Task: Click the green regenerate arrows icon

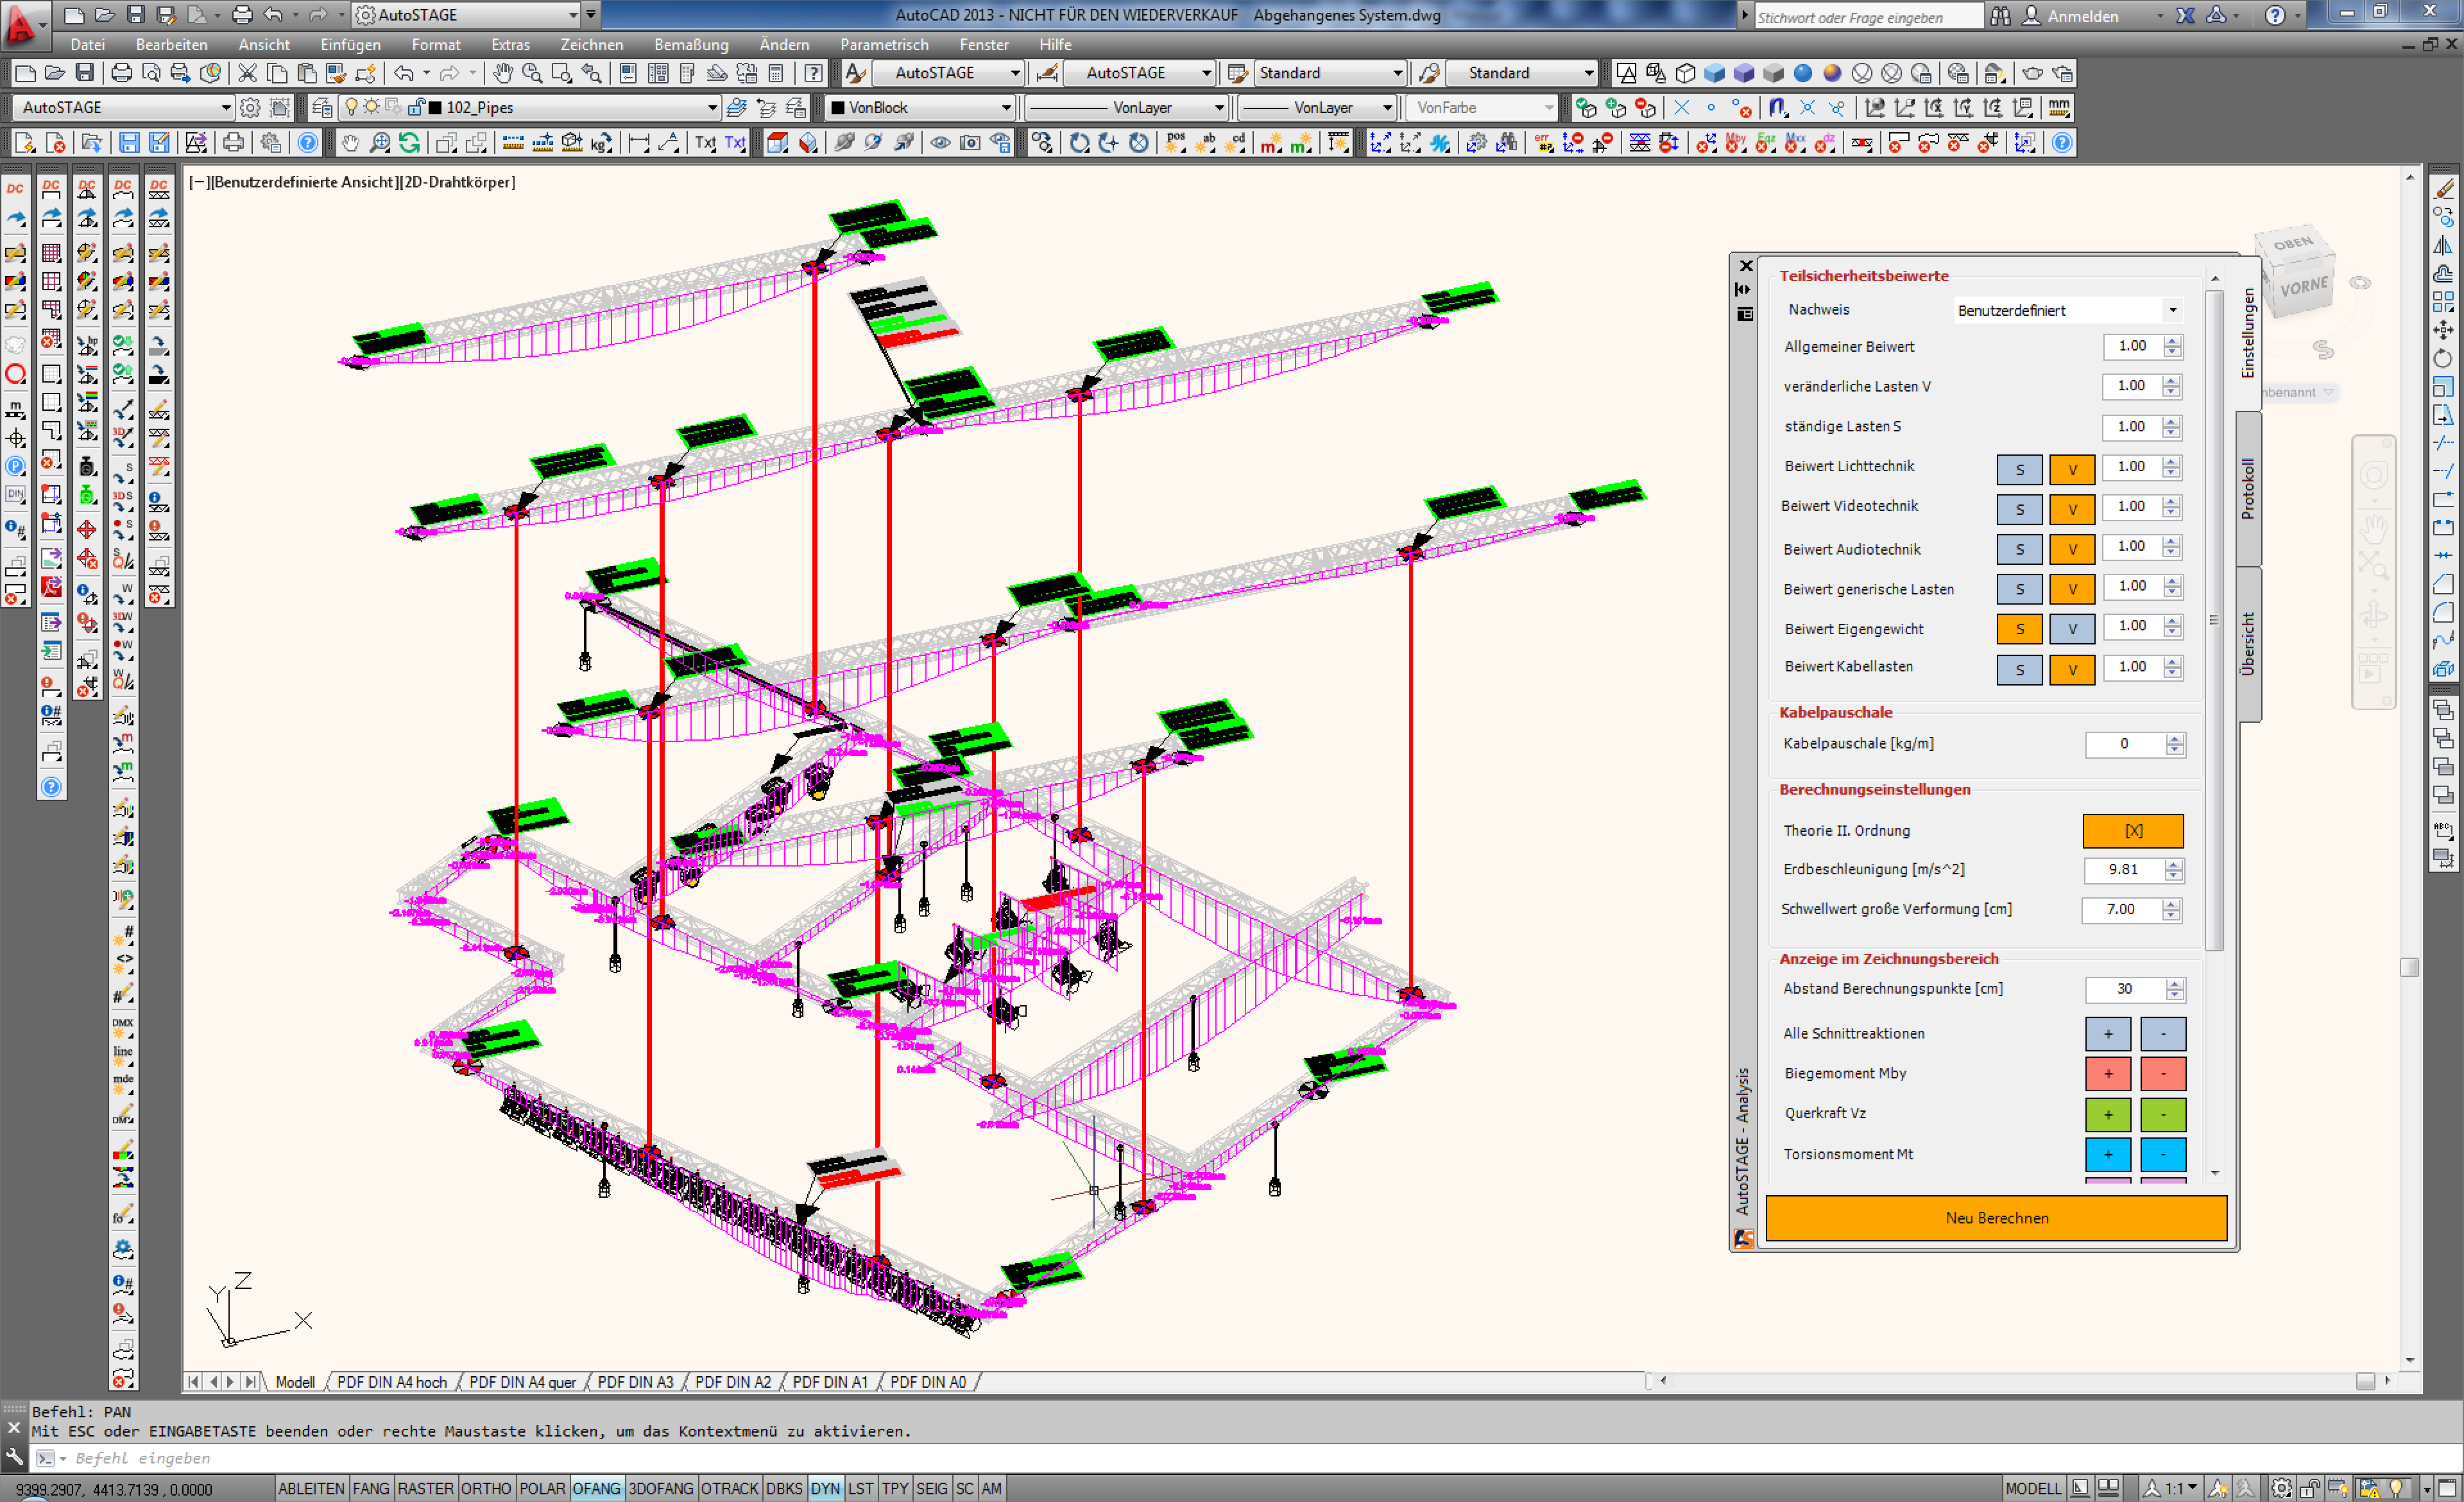Action: click(x=409, y=143)
